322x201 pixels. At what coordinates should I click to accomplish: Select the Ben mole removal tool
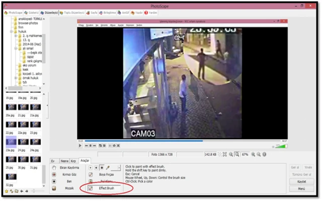70,181
